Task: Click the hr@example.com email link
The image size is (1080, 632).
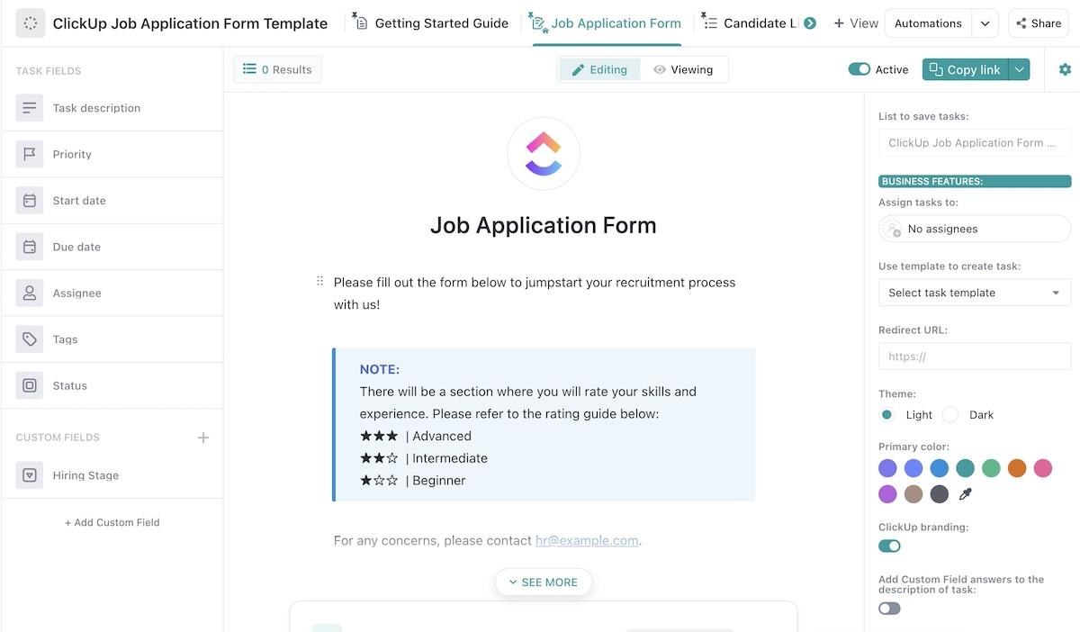Action: click(587, 540)
